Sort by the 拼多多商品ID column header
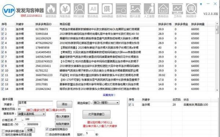 44,24
